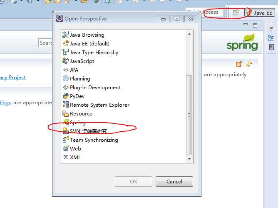The width and height of the screenshot is (278, 208).
Task: Choose the Resource perspective
Action: coord(77,113)
